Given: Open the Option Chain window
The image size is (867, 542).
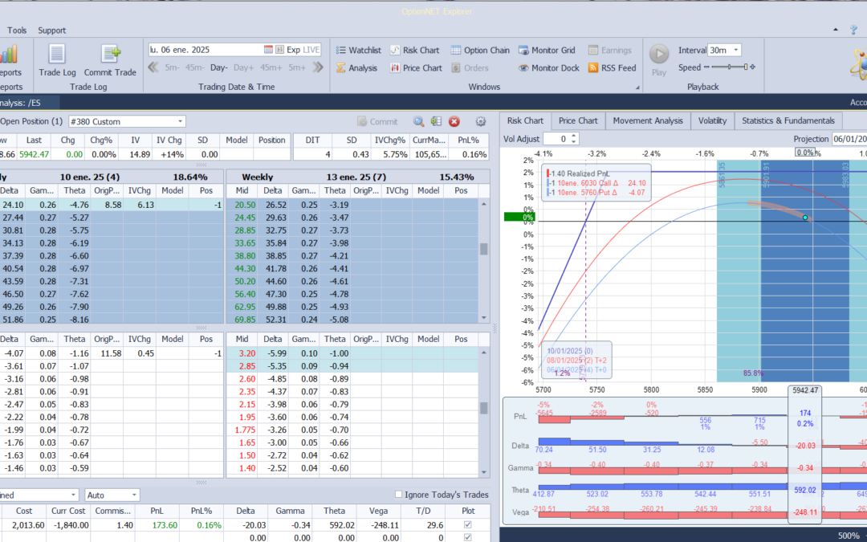Looking at the screenshot, I should (x=480, y=50).
